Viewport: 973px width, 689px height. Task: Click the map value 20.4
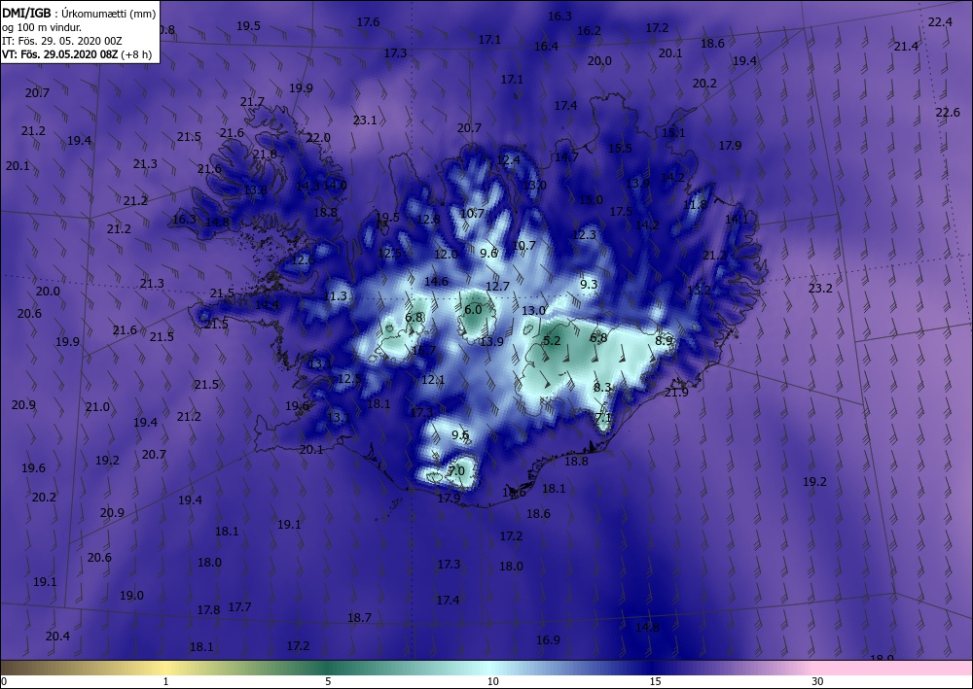(x=57, y=637)
